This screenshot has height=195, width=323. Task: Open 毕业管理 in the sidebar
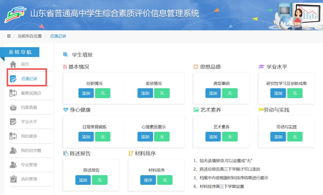point(29,165)
